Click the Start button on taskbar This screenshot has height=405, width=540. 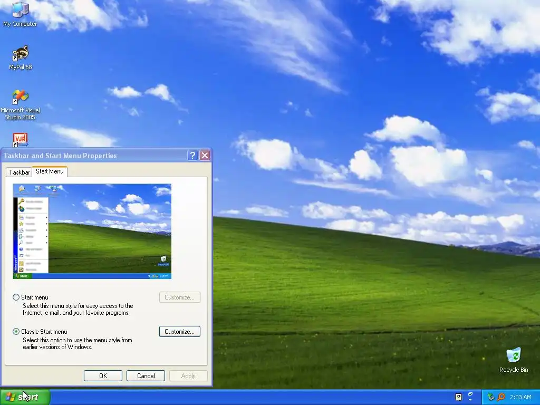[25, 397]
